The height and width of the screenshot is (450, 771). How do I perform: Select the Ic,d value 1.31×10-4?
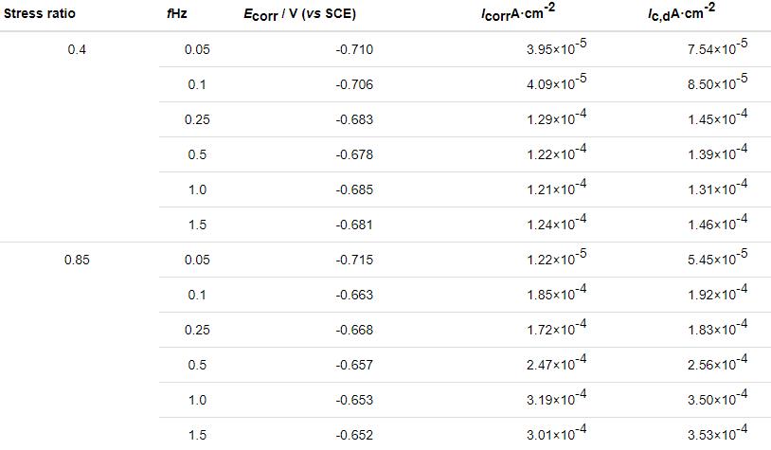[717, 188]
